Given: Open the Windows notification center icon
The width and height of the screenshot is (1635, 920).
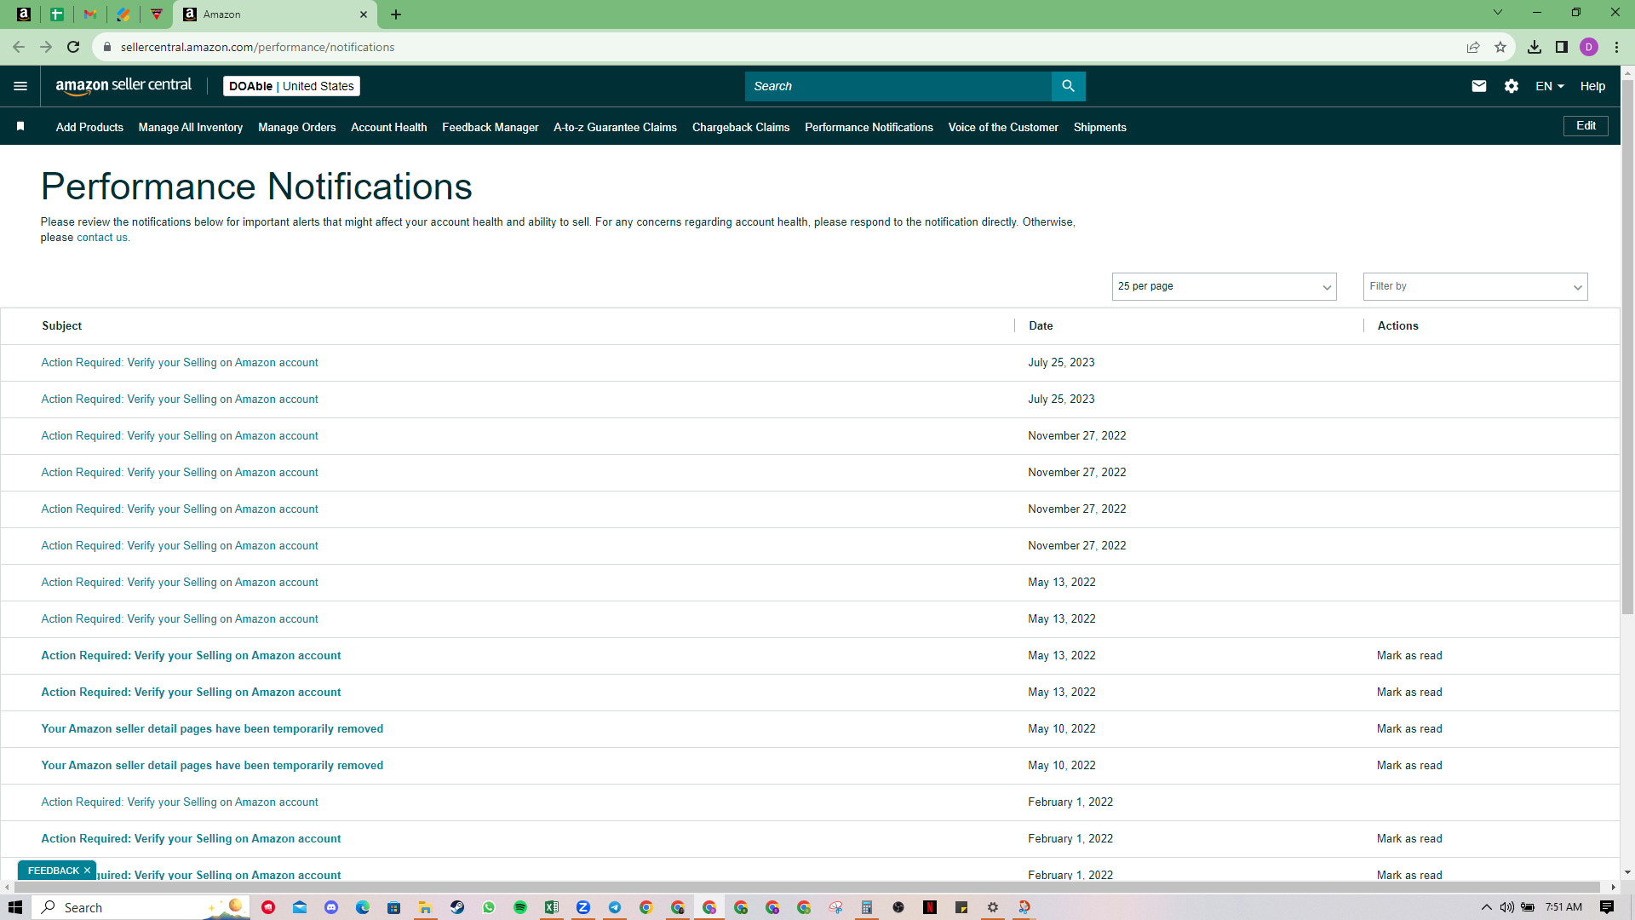Looking at the screenshot, I should tap(1607, 907).
